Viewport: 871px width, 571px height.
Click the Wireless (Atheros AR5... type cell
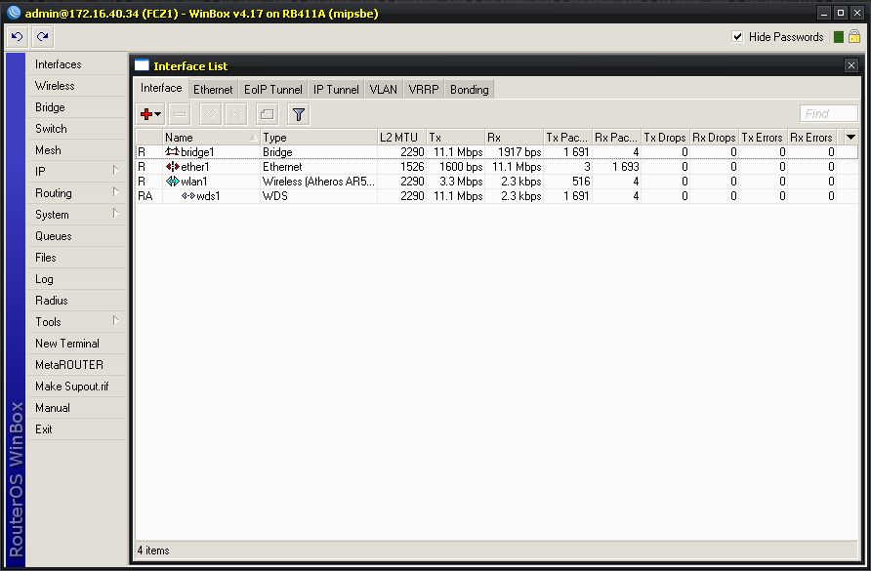tap(318, 182)
